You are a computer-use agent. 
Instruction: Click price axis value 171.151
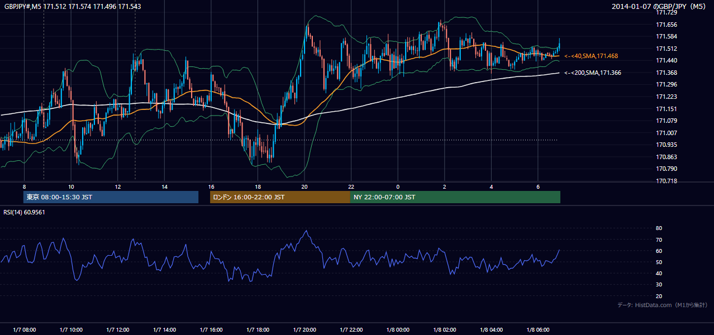pyautogui.click(x=667, y=109)
